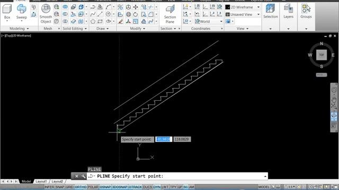Image resolution: width=339 pixels, height=190 pixels.
Task: Click the Mesh panel title
Action: coord(48,28)
